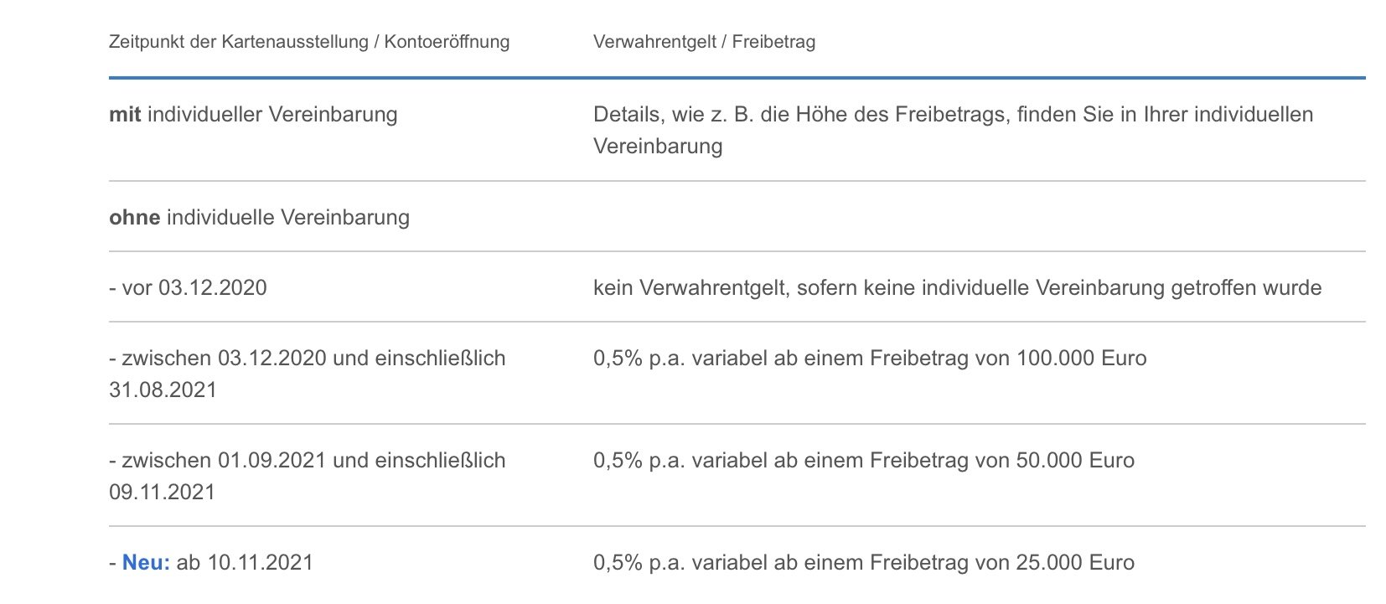
Task: Click the blue 'Neu:' label
Action: pos(146,563)
